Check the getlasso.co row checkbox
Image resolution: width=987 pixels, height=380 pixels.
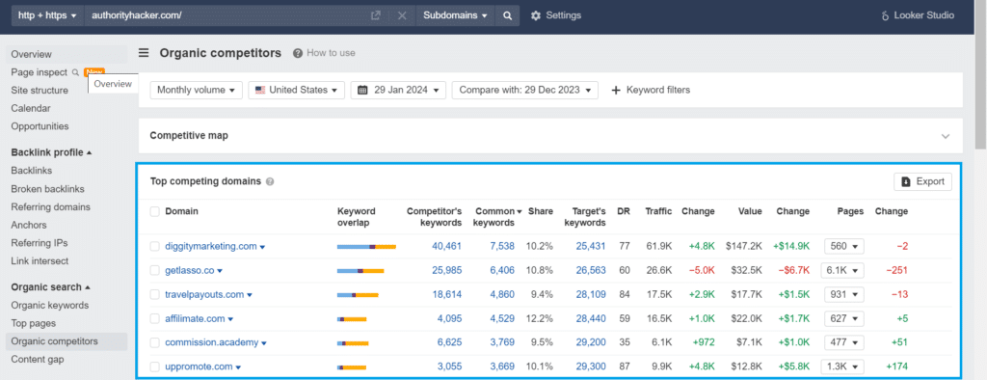155,270
